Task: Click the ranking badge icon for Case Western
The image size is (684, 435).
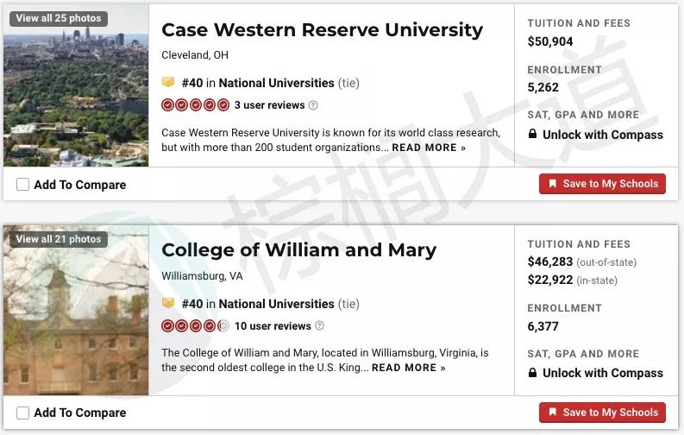Action: [x=168, y=82]
